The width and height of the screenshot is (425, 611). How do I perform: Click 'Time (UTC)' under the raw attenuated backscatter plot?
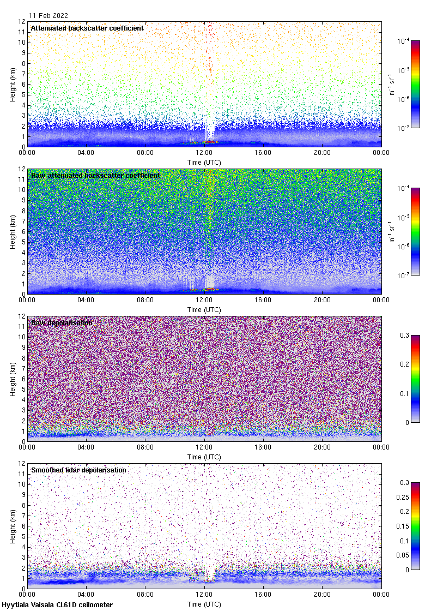(204, 310)
